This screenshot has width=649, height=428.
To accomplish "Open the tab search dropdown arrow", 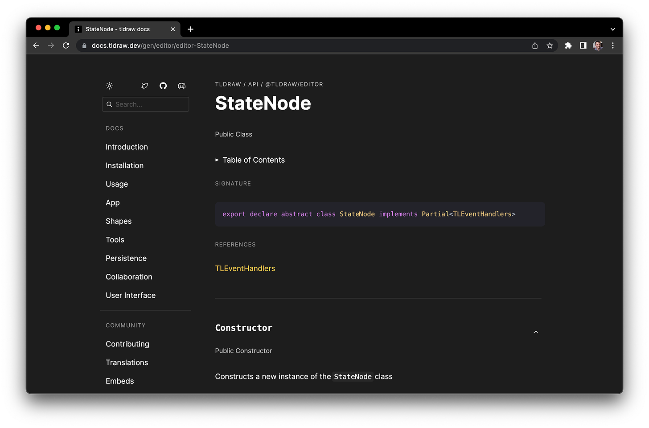I will (612, 29).
